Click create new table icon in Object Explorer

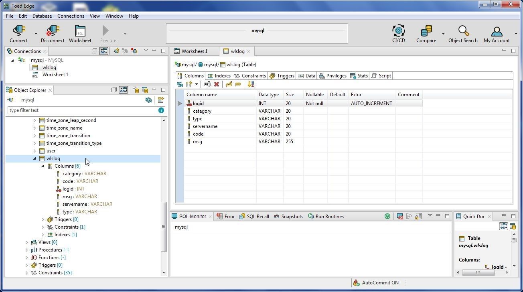click(x=160, y=100)
